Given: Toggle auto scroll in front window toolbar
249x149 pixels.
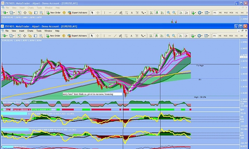Looking at the screenshot, I should [180, 36].
